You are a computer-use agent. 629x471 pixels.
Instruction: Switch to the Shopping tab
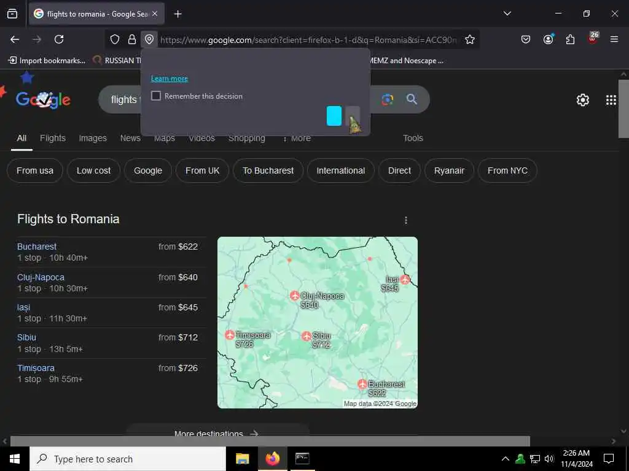coord(247,138)
